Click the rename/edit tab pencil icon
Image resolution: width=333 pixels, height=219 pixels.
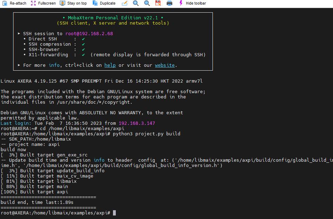[x=125, y=3]
